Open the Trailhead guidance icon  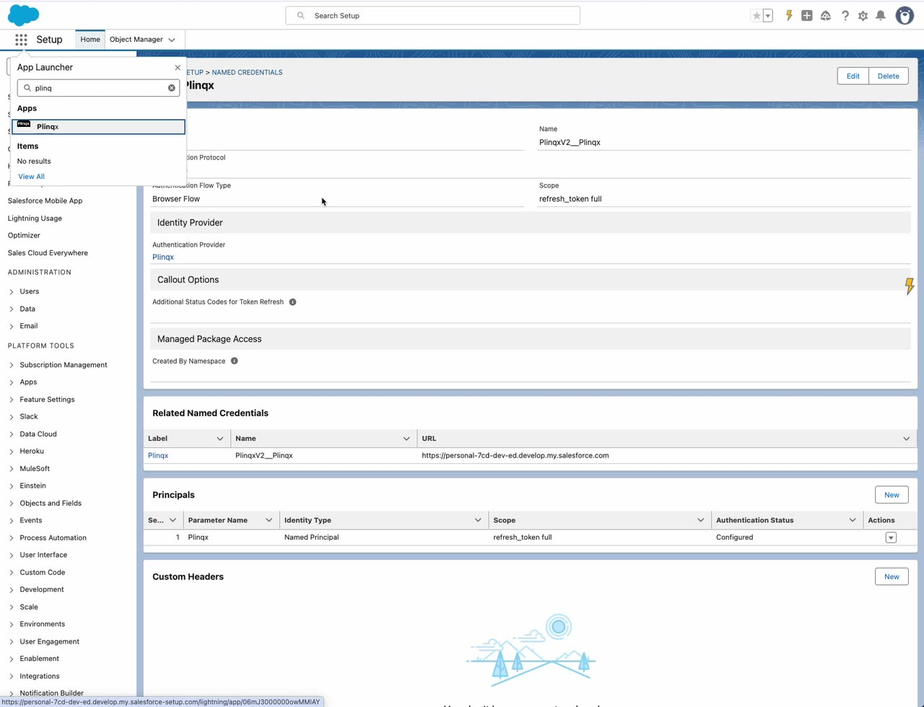pyautogui.click(x=826, y=15)
